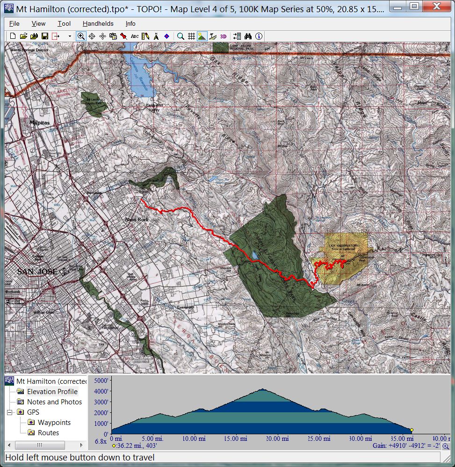Select the Traveling four-arrow tool
Screen dimensions: 455x467
(x=102, y=36)
